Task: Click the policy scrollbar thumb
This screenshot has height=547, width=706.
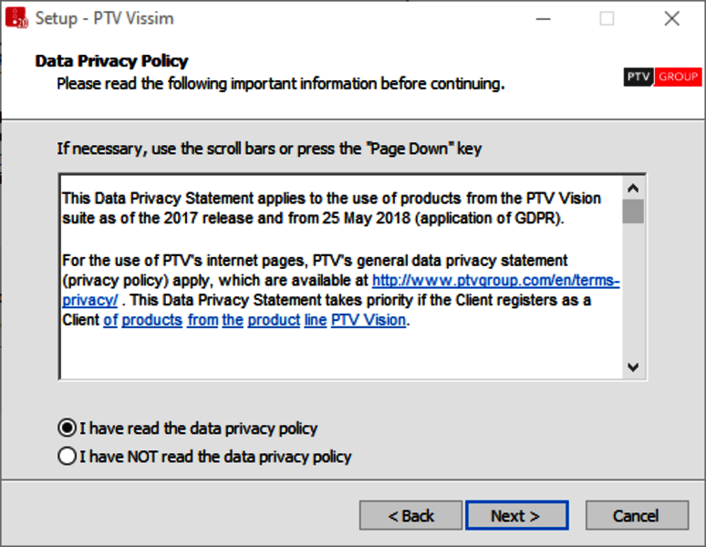Action: coord(633,212)
